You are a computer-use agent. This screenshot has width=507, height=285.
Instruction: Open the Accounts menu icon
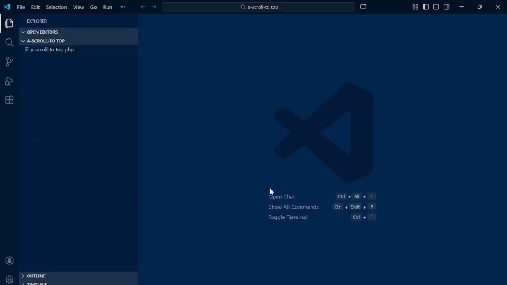coord(10,260)
